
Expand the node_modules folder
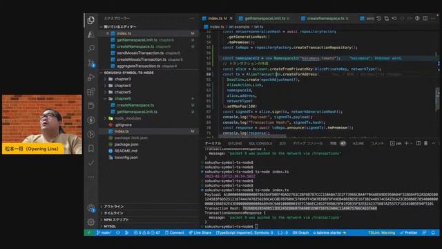tap(105, 118)
